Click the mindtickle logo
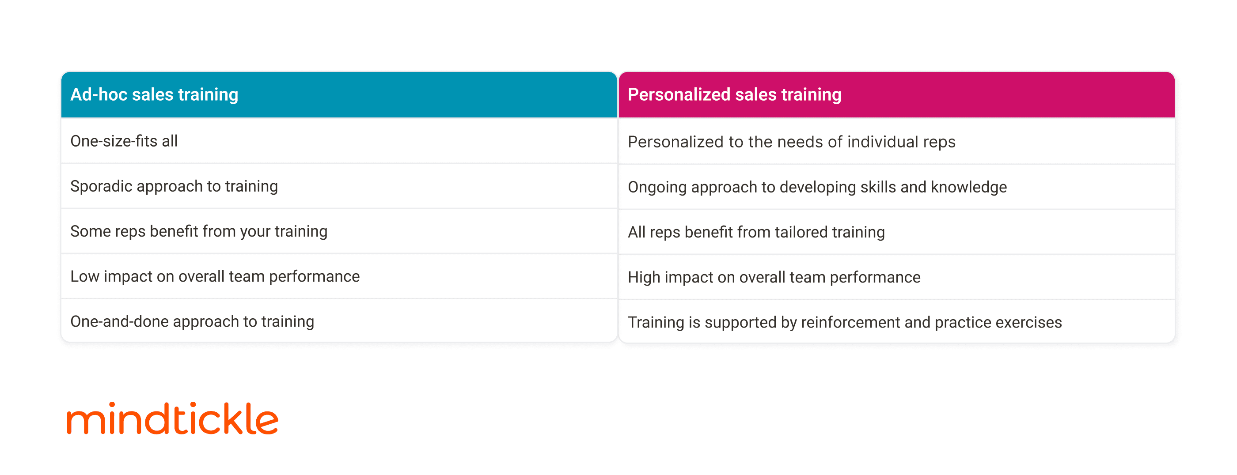Viewport: 1237px width, 475px height. click(x=173, y=418)
